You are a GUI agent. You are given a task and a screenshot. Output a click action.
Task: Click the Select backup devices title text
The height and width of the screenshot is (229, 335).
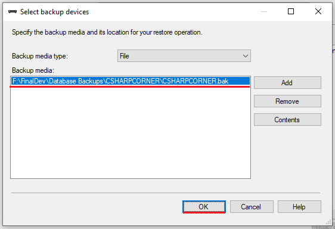[x=54, y=12]
